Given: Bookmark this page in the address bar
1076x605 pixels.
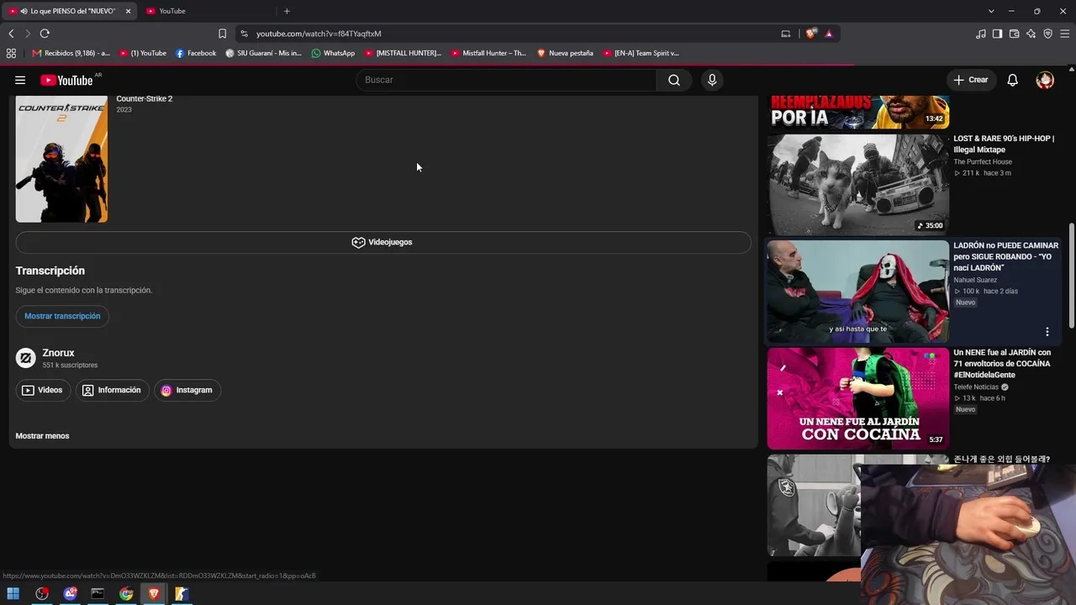Looking at the screenshot, I should tap(222, 34).
